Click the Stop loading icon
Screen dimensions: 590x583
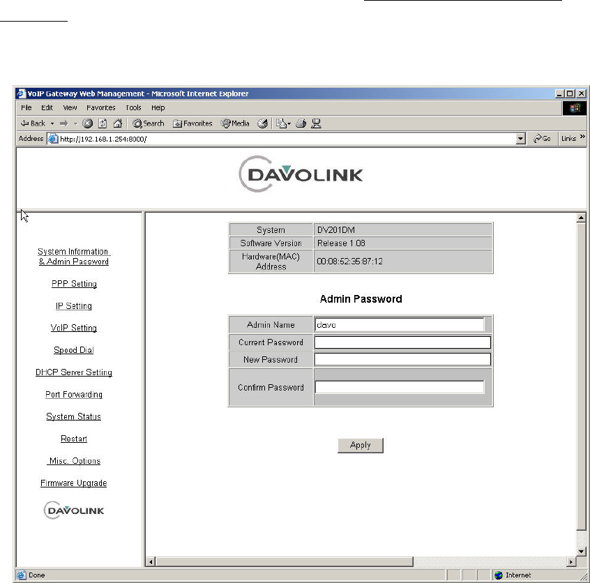pos(87,123)
